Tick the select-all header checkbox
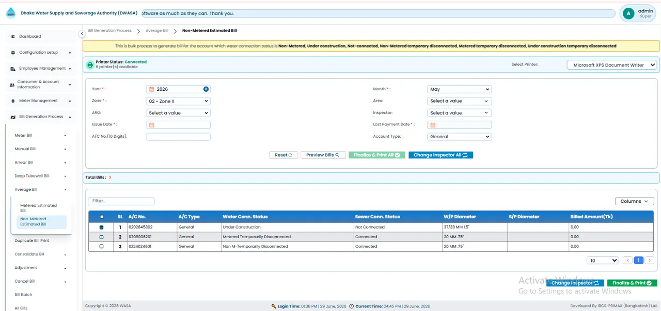 [x=101, y=217]
